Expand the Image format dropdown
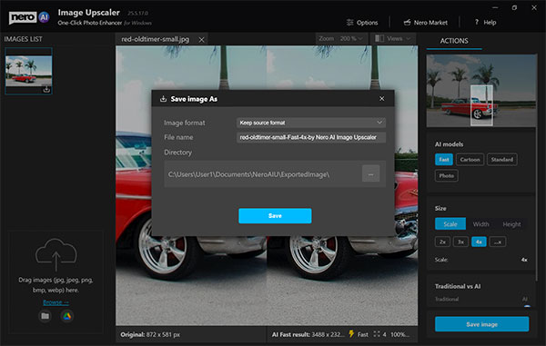This screenshot has width=546, height=346. point(311,123)
